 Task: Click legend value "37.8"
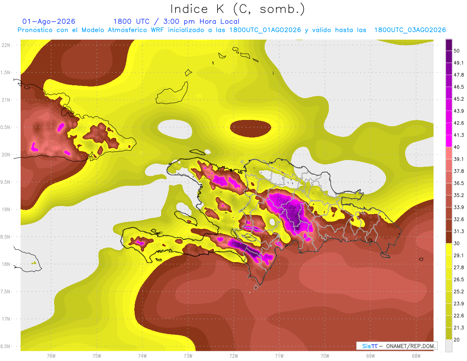click(x=459, y=171)
